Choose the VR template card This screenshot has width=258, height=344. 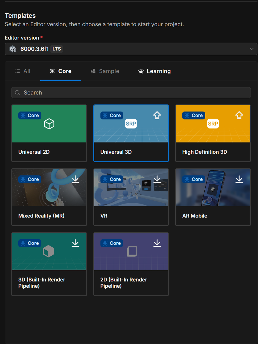[131, 197]
